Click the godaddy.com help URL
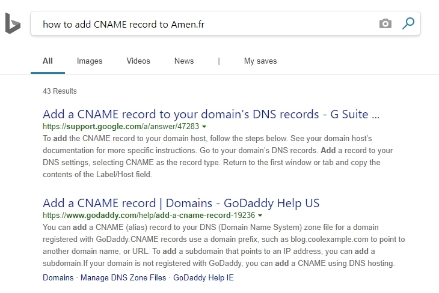Screen dimensions: 439x293 pyautogui.click(x=149, y=216)
